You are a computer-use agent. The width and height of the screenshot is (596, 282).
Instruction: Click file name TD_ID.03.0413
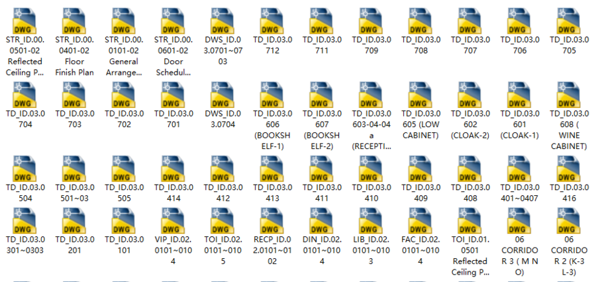click(273, 193)
